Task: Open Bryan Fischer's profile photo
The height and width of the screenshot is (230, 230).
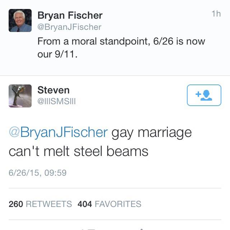Action: point(20,20)
